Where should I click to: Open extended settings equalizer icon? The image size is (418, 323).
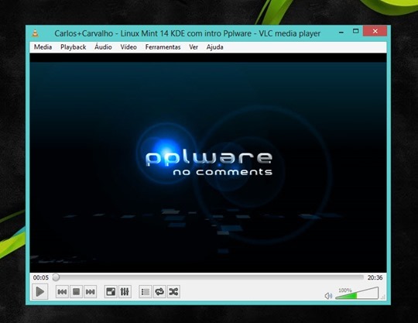pyautogui.click(x=125, y=292)
